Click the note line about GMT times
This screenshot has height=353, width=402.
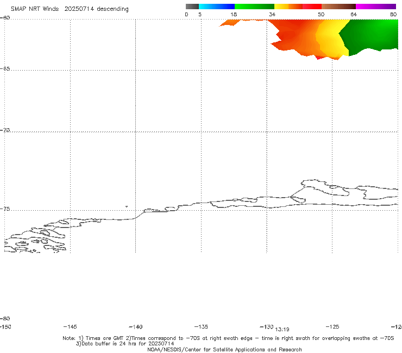click(228, 338)
